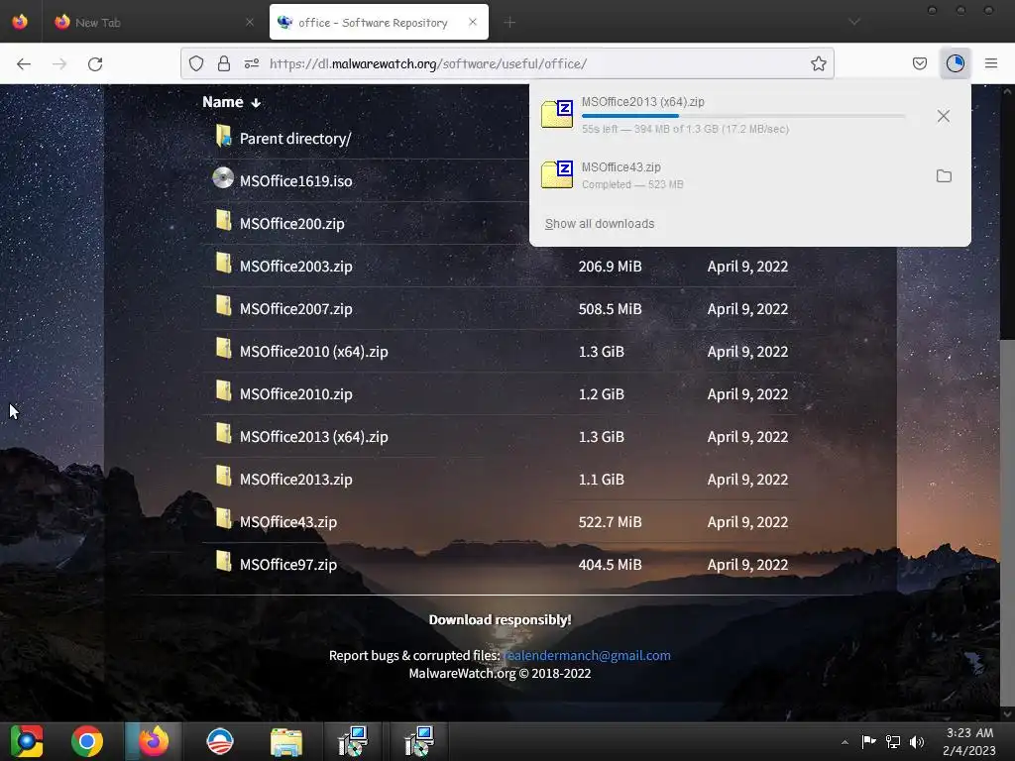Go back to the previous page

(x=24, y=63)
